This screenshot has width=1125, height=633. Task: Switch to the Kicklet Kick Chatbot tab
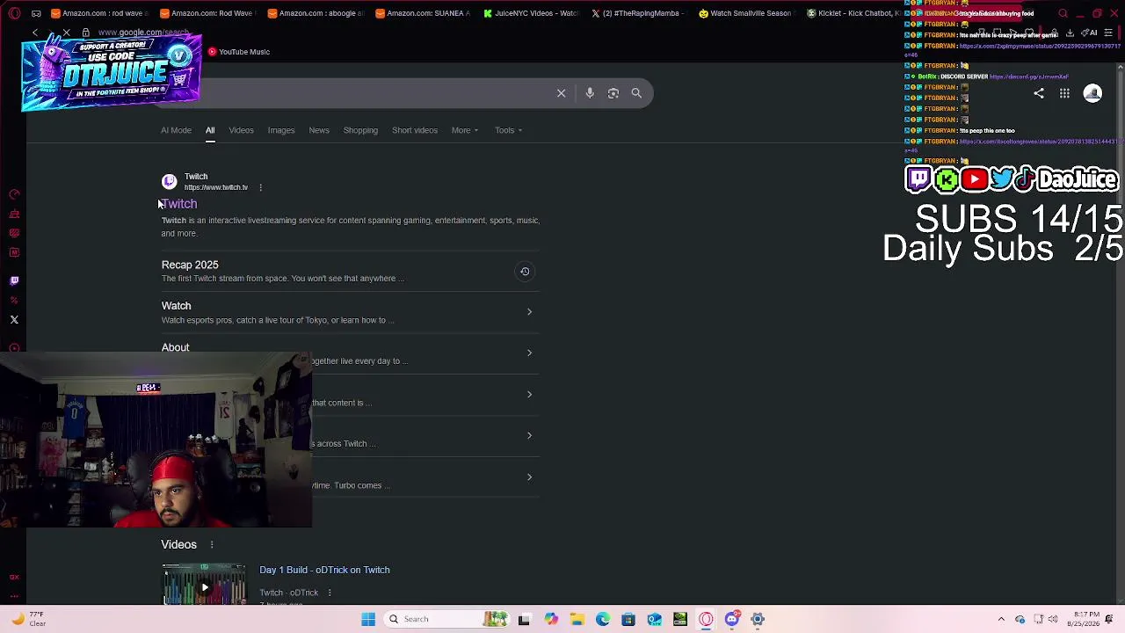point(853,13)
